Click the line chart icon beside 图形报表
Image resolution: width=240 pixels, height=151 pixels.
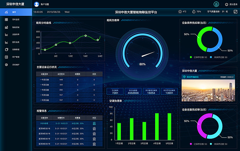(x=6, y=42)
